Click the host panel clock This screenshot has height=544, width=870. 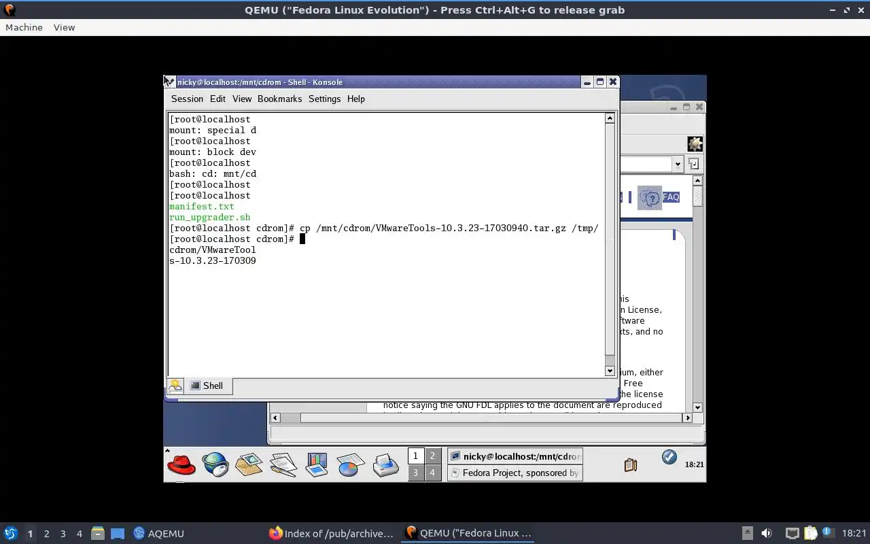tap(854, 533)
